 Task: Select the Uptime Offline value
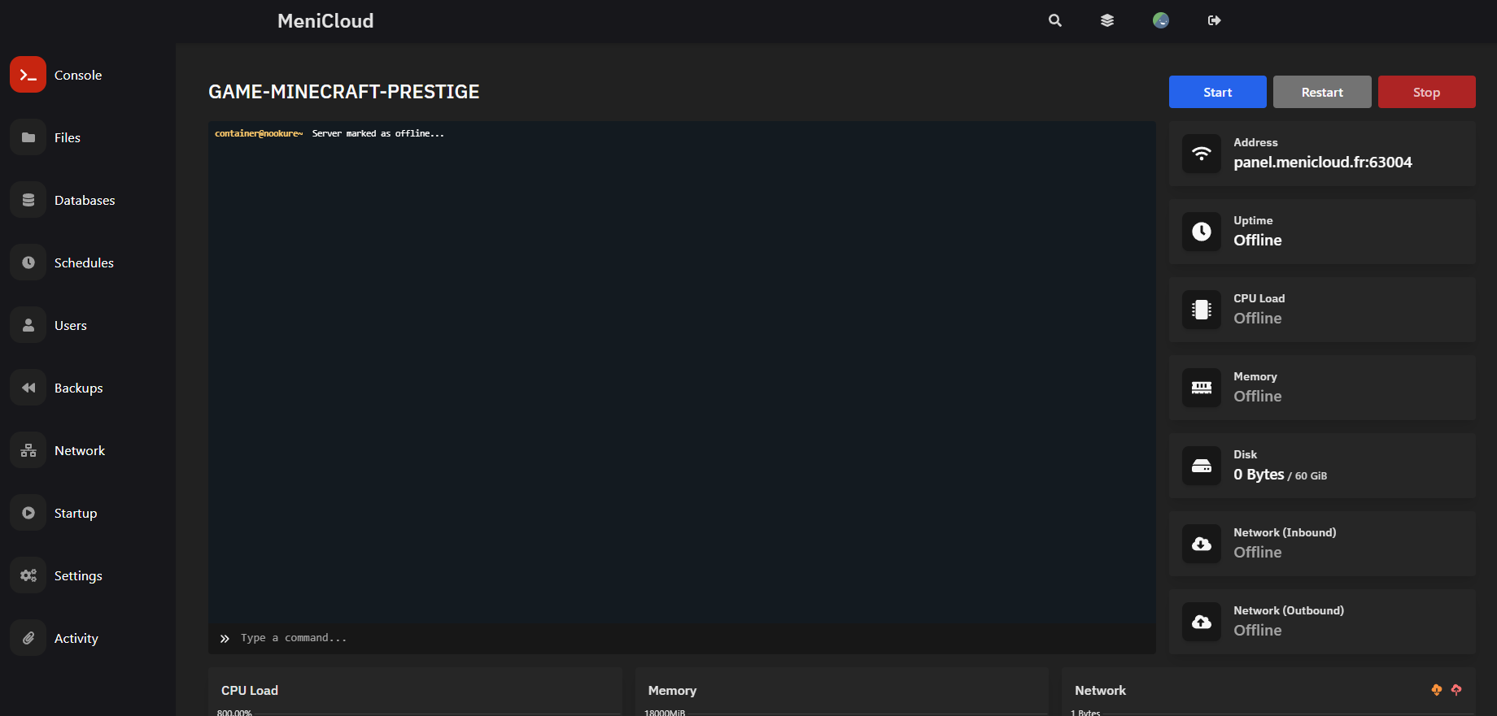1258,241
